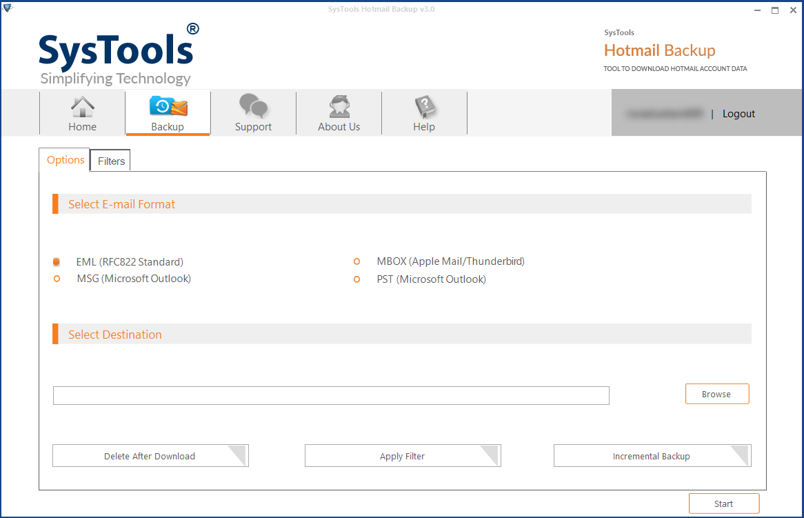Screen dimensions: 804x518
Task: Open Help using the question mark icon
Action: pyautogui.click(x=424, y=107)
